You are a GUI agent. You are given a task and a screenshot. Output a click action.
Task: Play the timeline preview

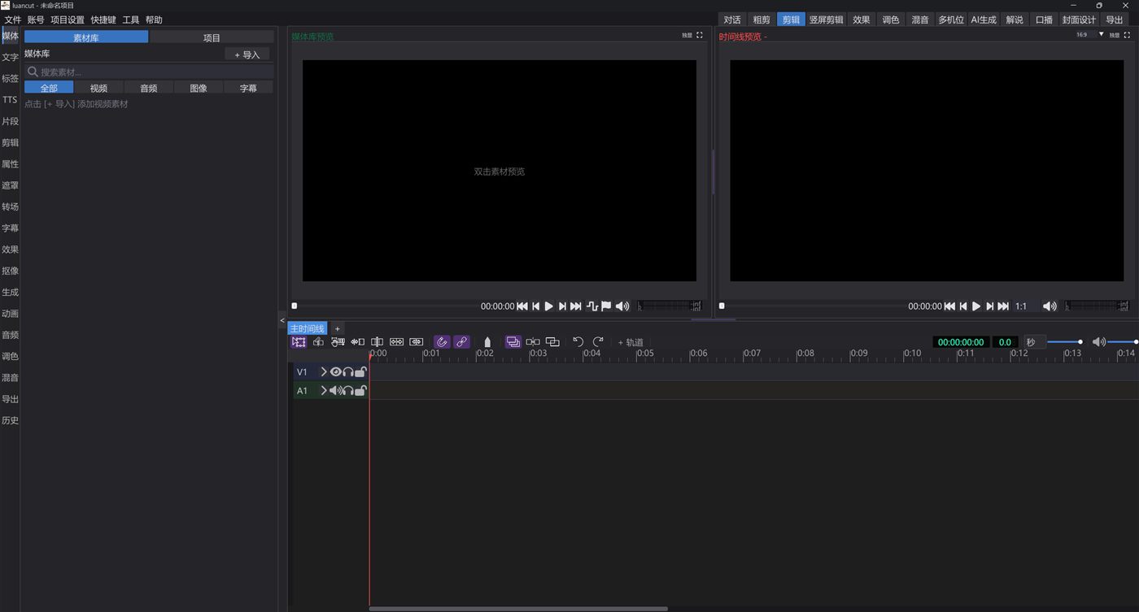pos(976,306)
